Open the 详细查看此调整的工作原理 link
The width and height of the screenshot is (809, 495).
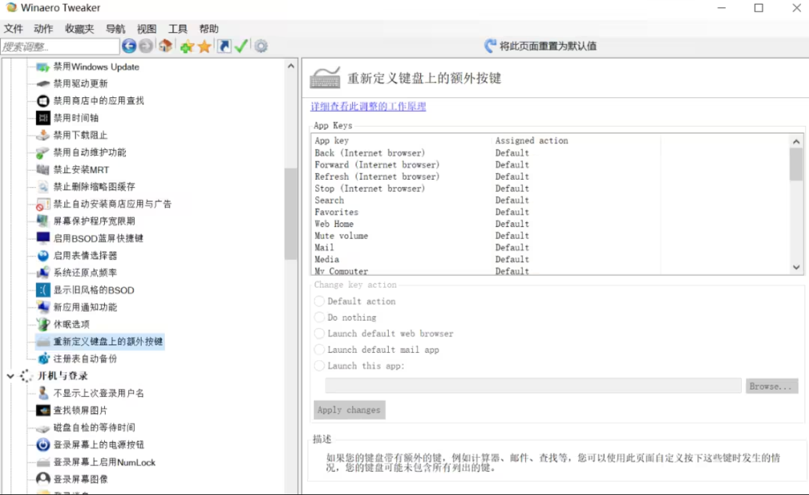(x=368, y=106)
